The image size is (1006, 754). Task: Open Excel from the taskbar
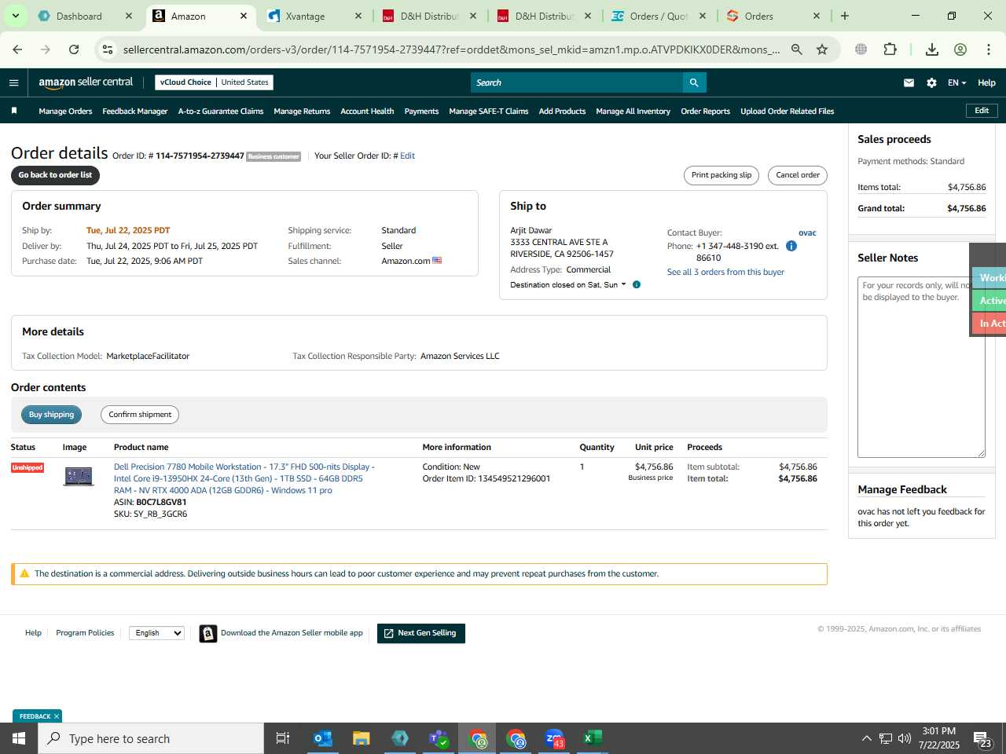point(593,738)
